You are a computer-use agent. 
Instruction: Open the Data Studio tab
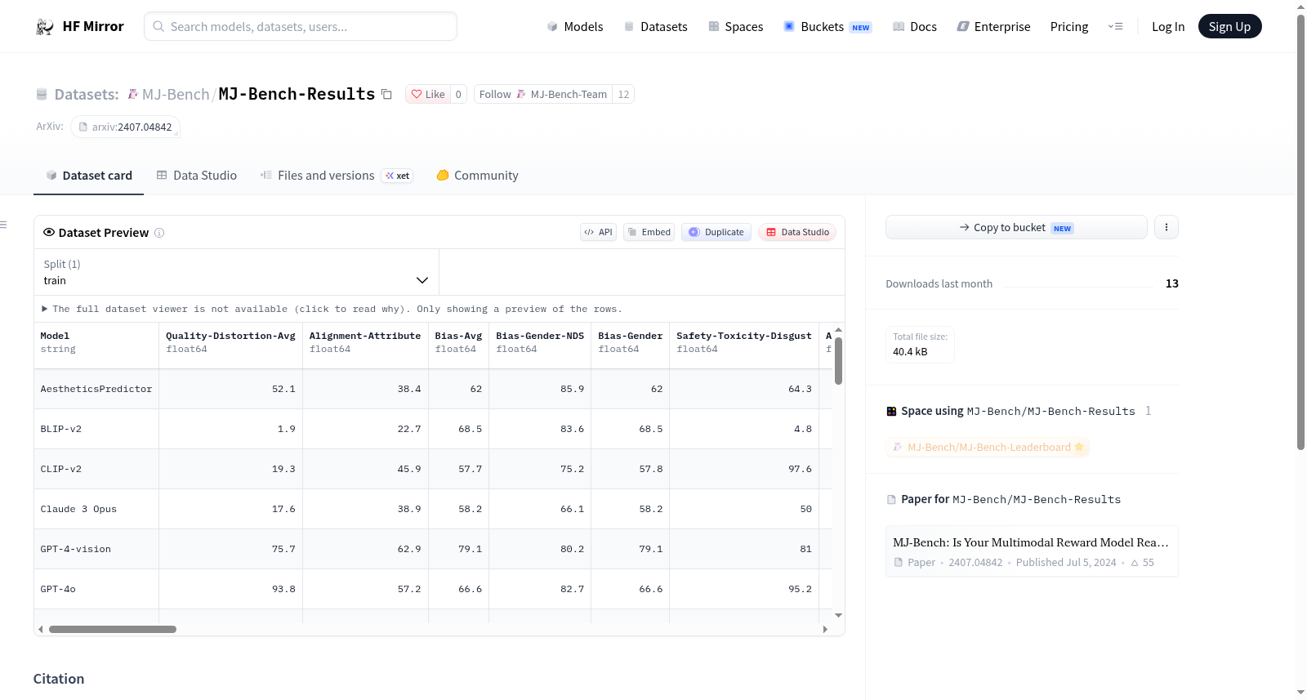197,176
